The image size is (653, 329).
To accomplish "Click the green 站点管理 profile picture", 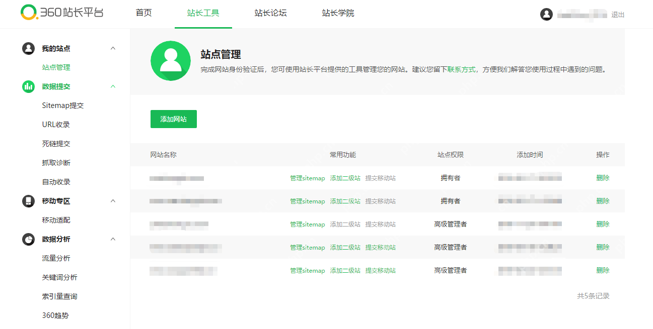I will 171,61.
